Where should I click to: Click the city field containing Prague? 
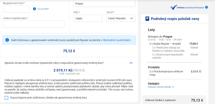pos(104,4)
